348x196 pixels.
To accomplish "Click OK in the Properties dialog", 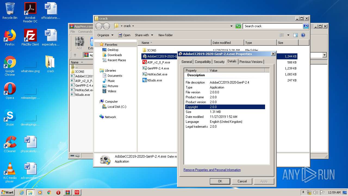I will coord(220,181).
